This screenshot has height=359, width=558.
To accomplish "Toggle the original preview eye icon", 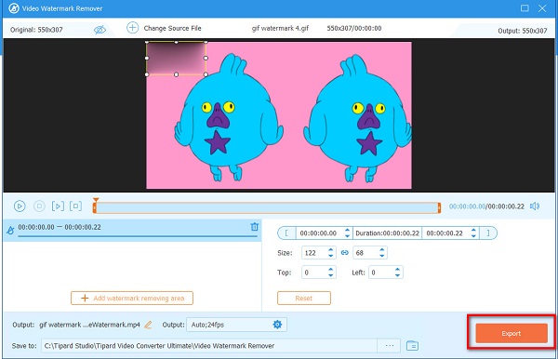I will pos(100,30).
